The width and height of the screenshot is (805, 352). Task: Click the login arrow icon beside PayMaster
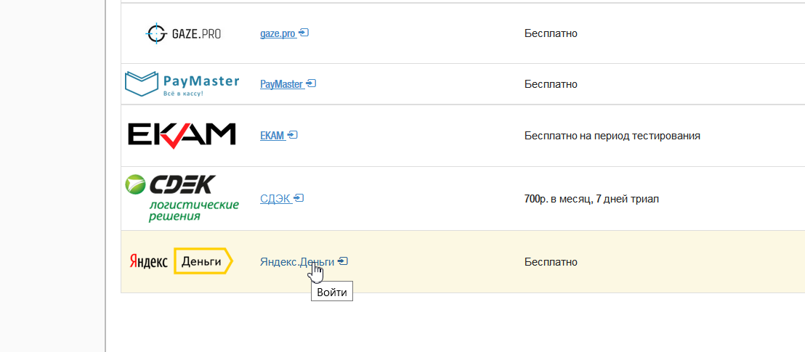pos(311,83)
